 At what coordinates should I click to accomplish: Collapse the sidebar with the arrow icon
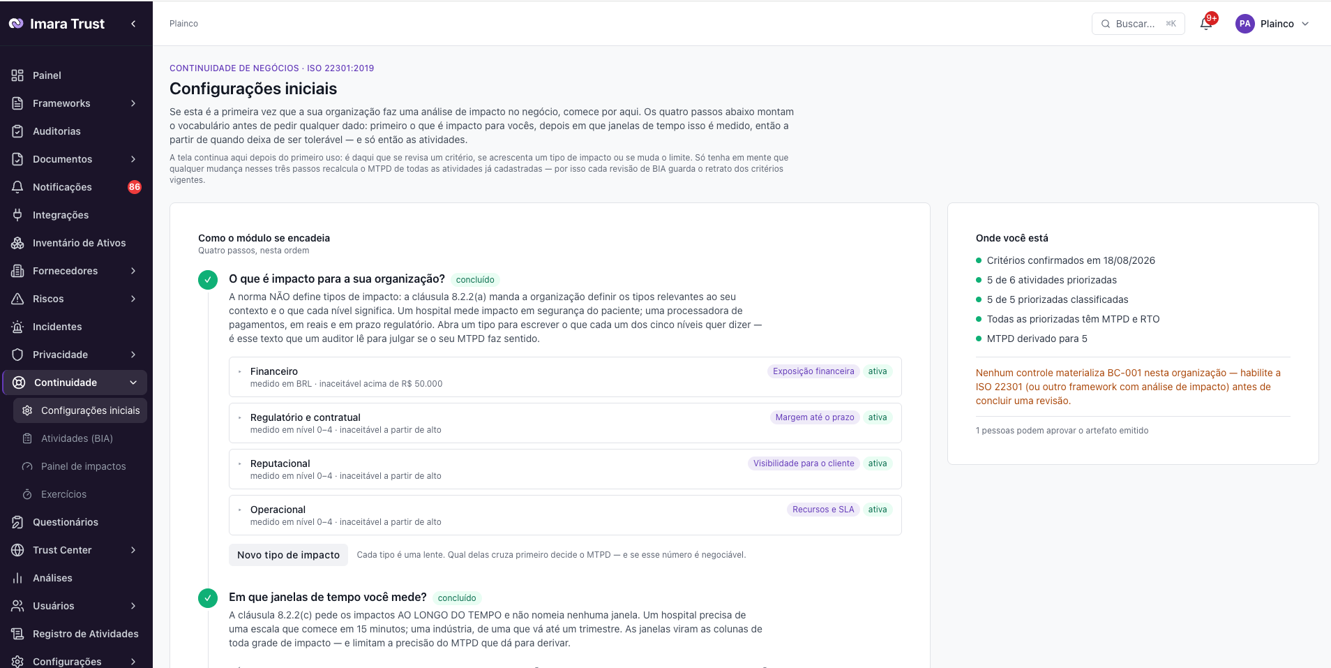click(133, 24)
